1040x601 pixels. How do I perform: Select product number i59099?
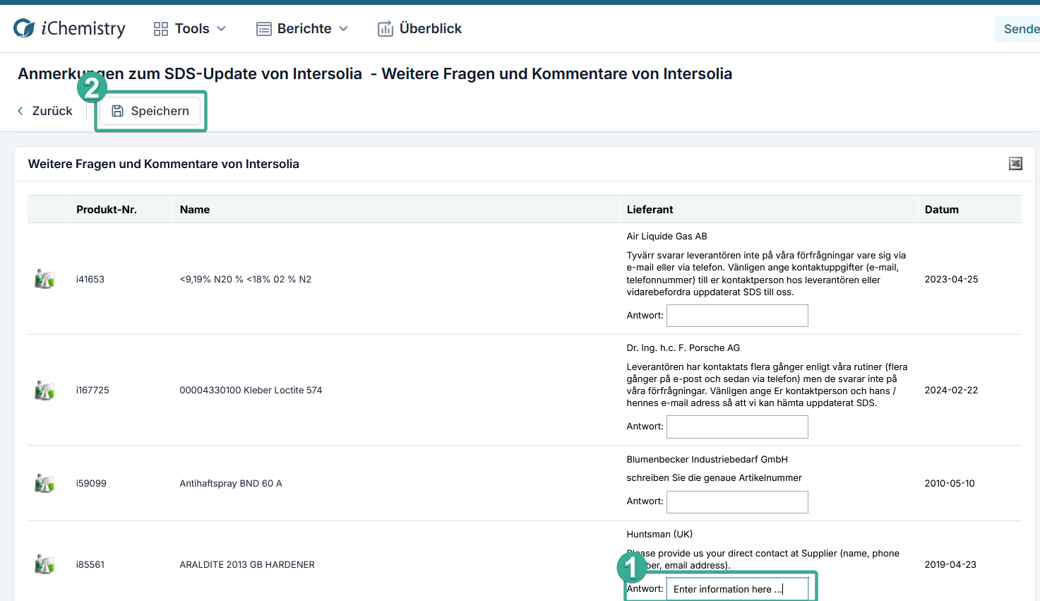(91, 483)
